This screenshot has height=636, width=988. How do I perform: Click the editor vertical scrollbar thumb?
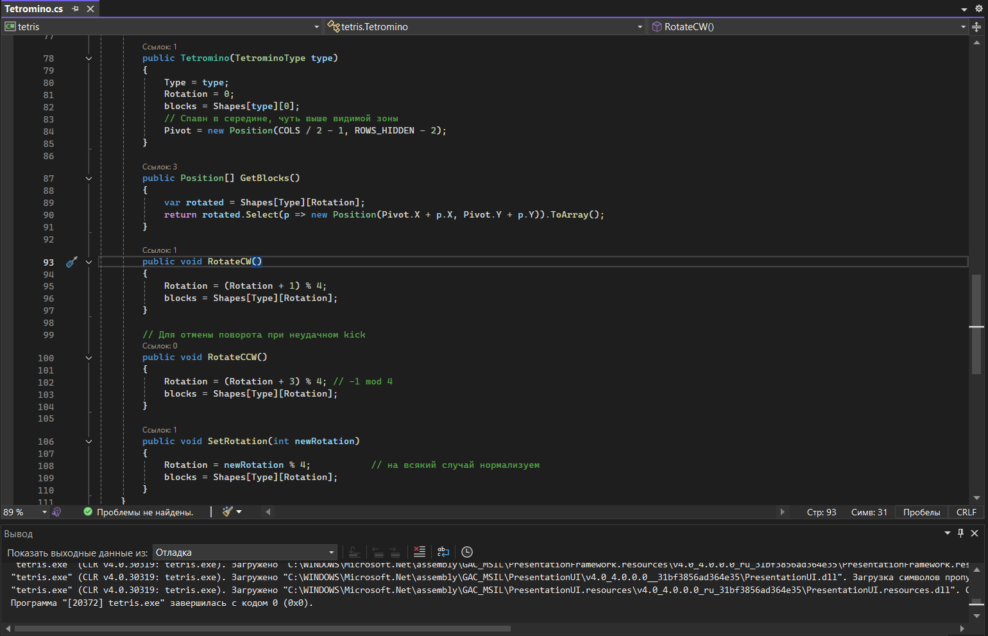[976, 324]
